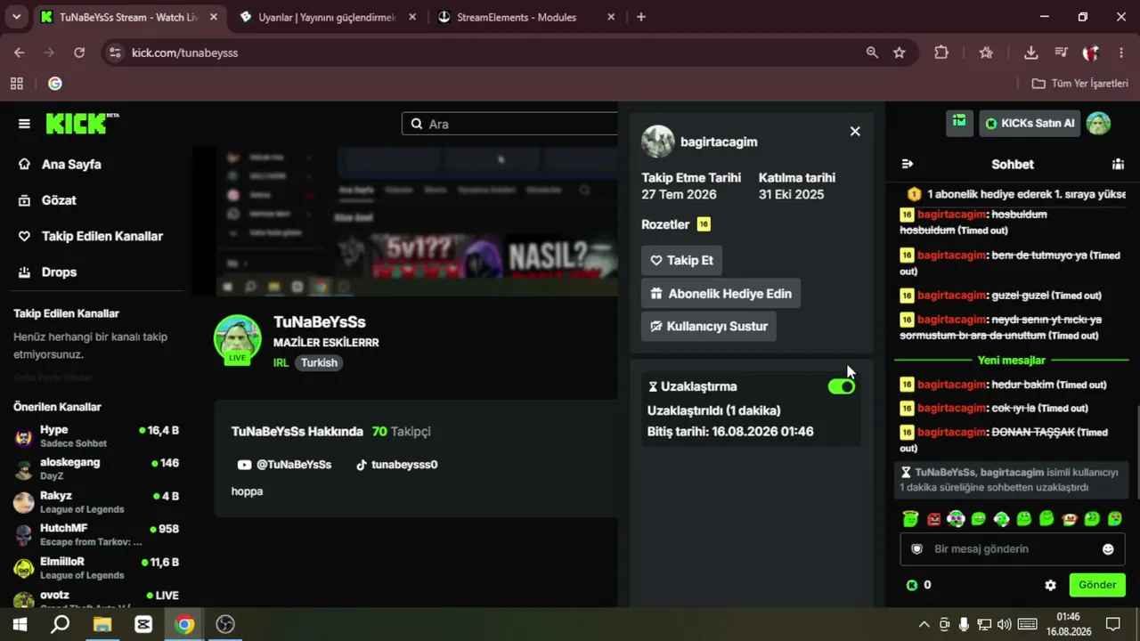
Task: Click the Ara search box
Action: click(x=509, y=124)
